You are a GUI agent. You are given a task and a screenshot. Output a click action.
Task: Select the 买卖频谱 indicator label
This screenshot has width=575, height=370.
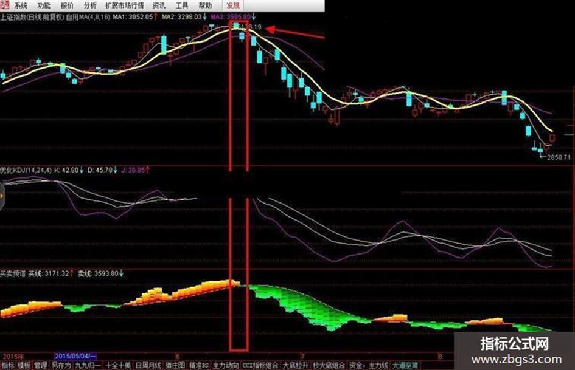point(12,273)
